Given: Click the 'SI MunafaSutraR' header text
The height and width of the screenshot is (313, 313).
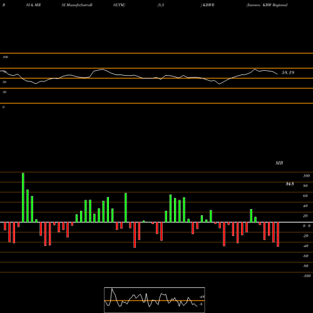Looking at the screenshot, I should point(77,5).
